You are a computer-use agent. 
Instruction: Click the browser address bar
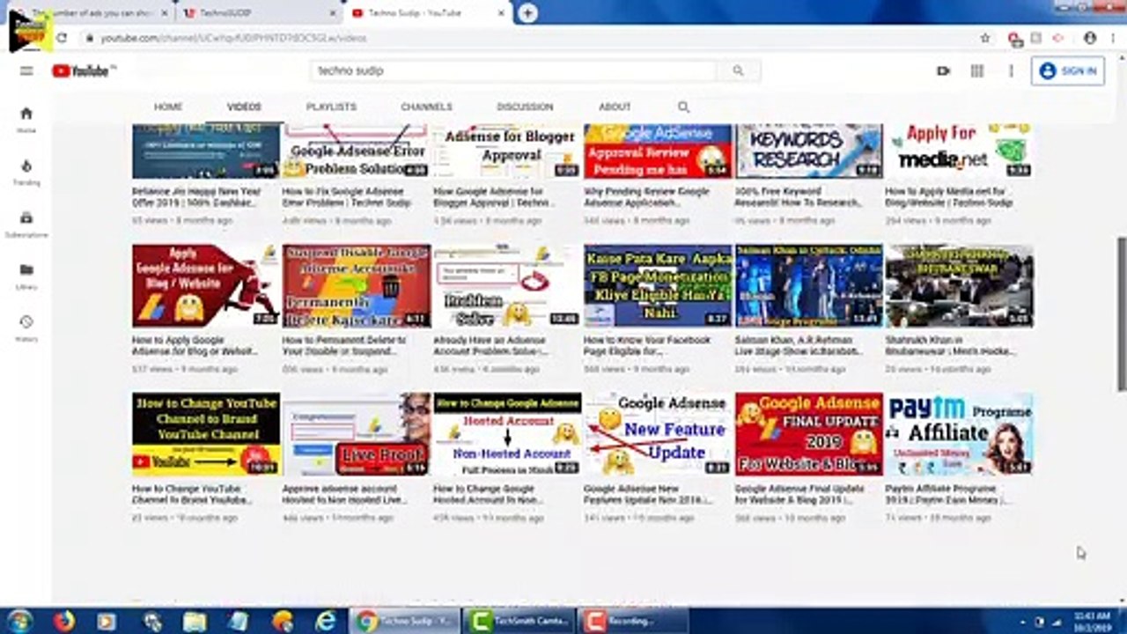(x=528, y=39)
